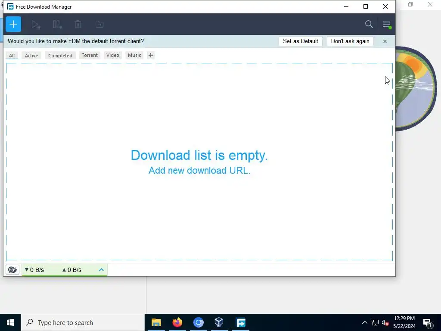The height and width of the screenshot is (331, 441).
Task: Dismiss the default torrent client banner
Action: pos(385,41)
